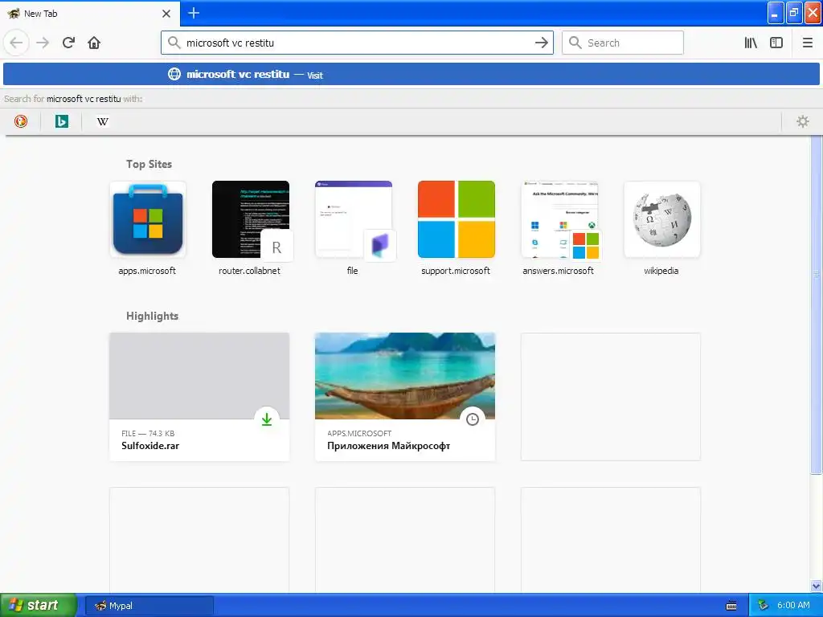This screenshot has height=617, width=823.
Task: Open the Windows start menu
Action: point(39,605)
